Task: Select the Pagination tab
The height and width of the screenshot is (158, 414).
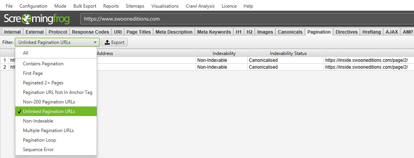Action: click(319, 32)
